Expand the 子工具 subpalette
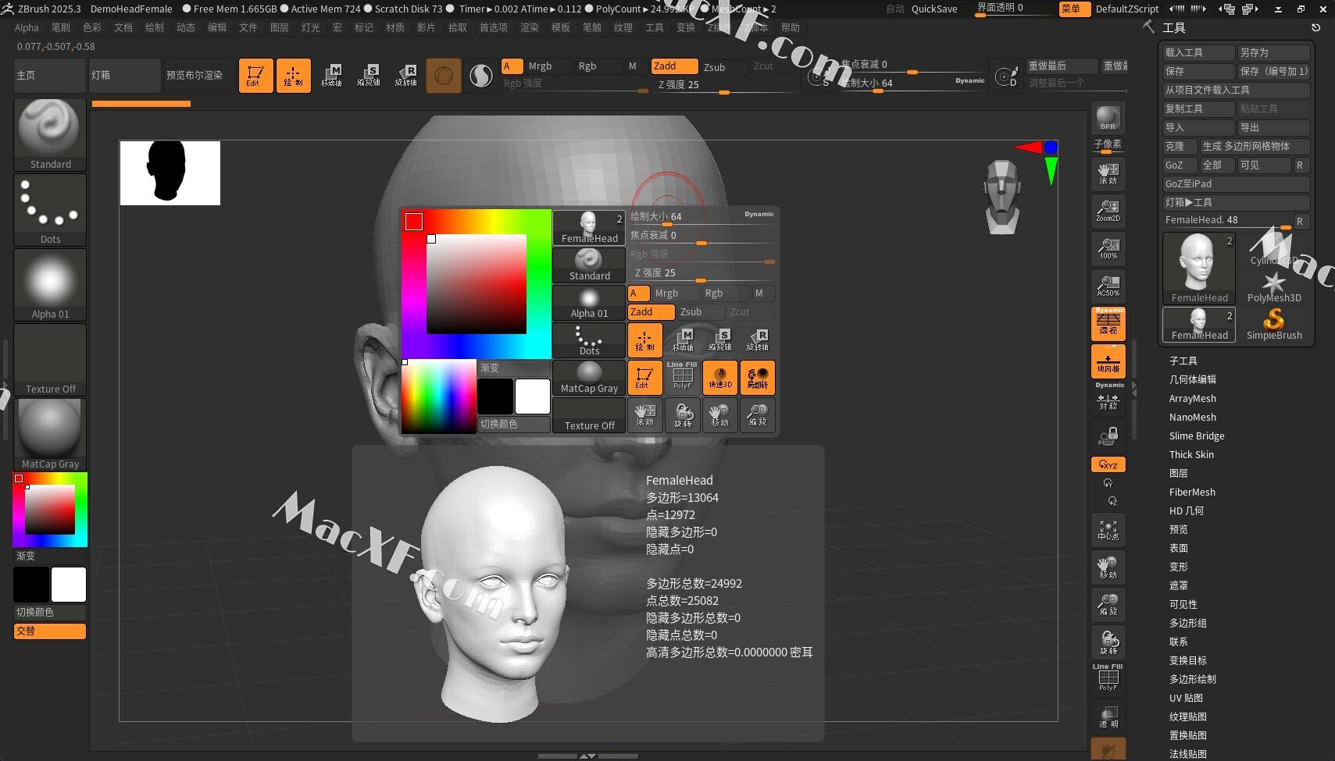1335x761 pixels. (1183, 361)
